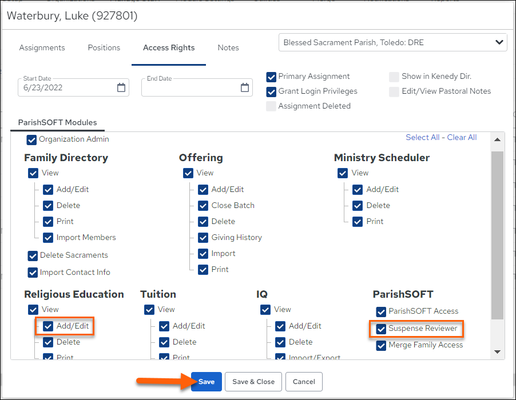Uncheck Family Directory Delete
The height and width of the screenshot is (400, 516).
point(48,206)
